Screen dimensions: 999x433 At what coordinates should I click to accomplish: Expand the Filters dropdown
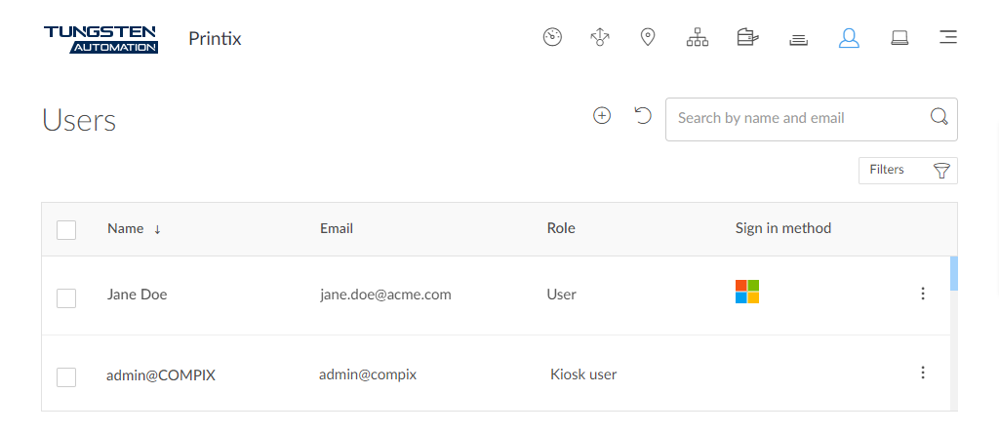point(907,171)
